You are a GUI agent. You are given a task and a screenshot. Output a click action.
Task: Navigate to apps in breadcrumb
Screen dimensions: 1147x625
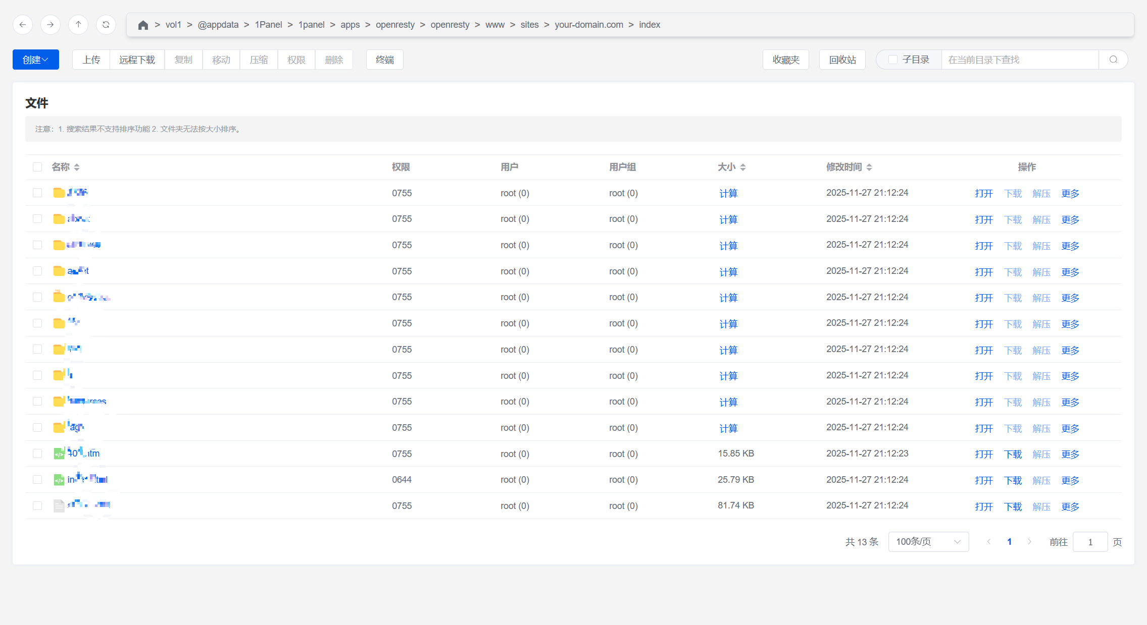[x=350, y=25]
